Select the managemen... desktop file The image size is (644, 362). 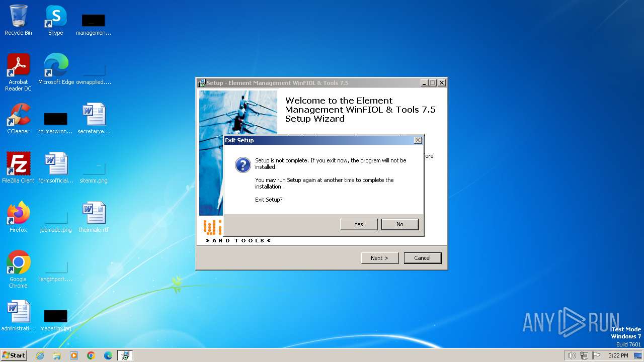pos(94,24)
